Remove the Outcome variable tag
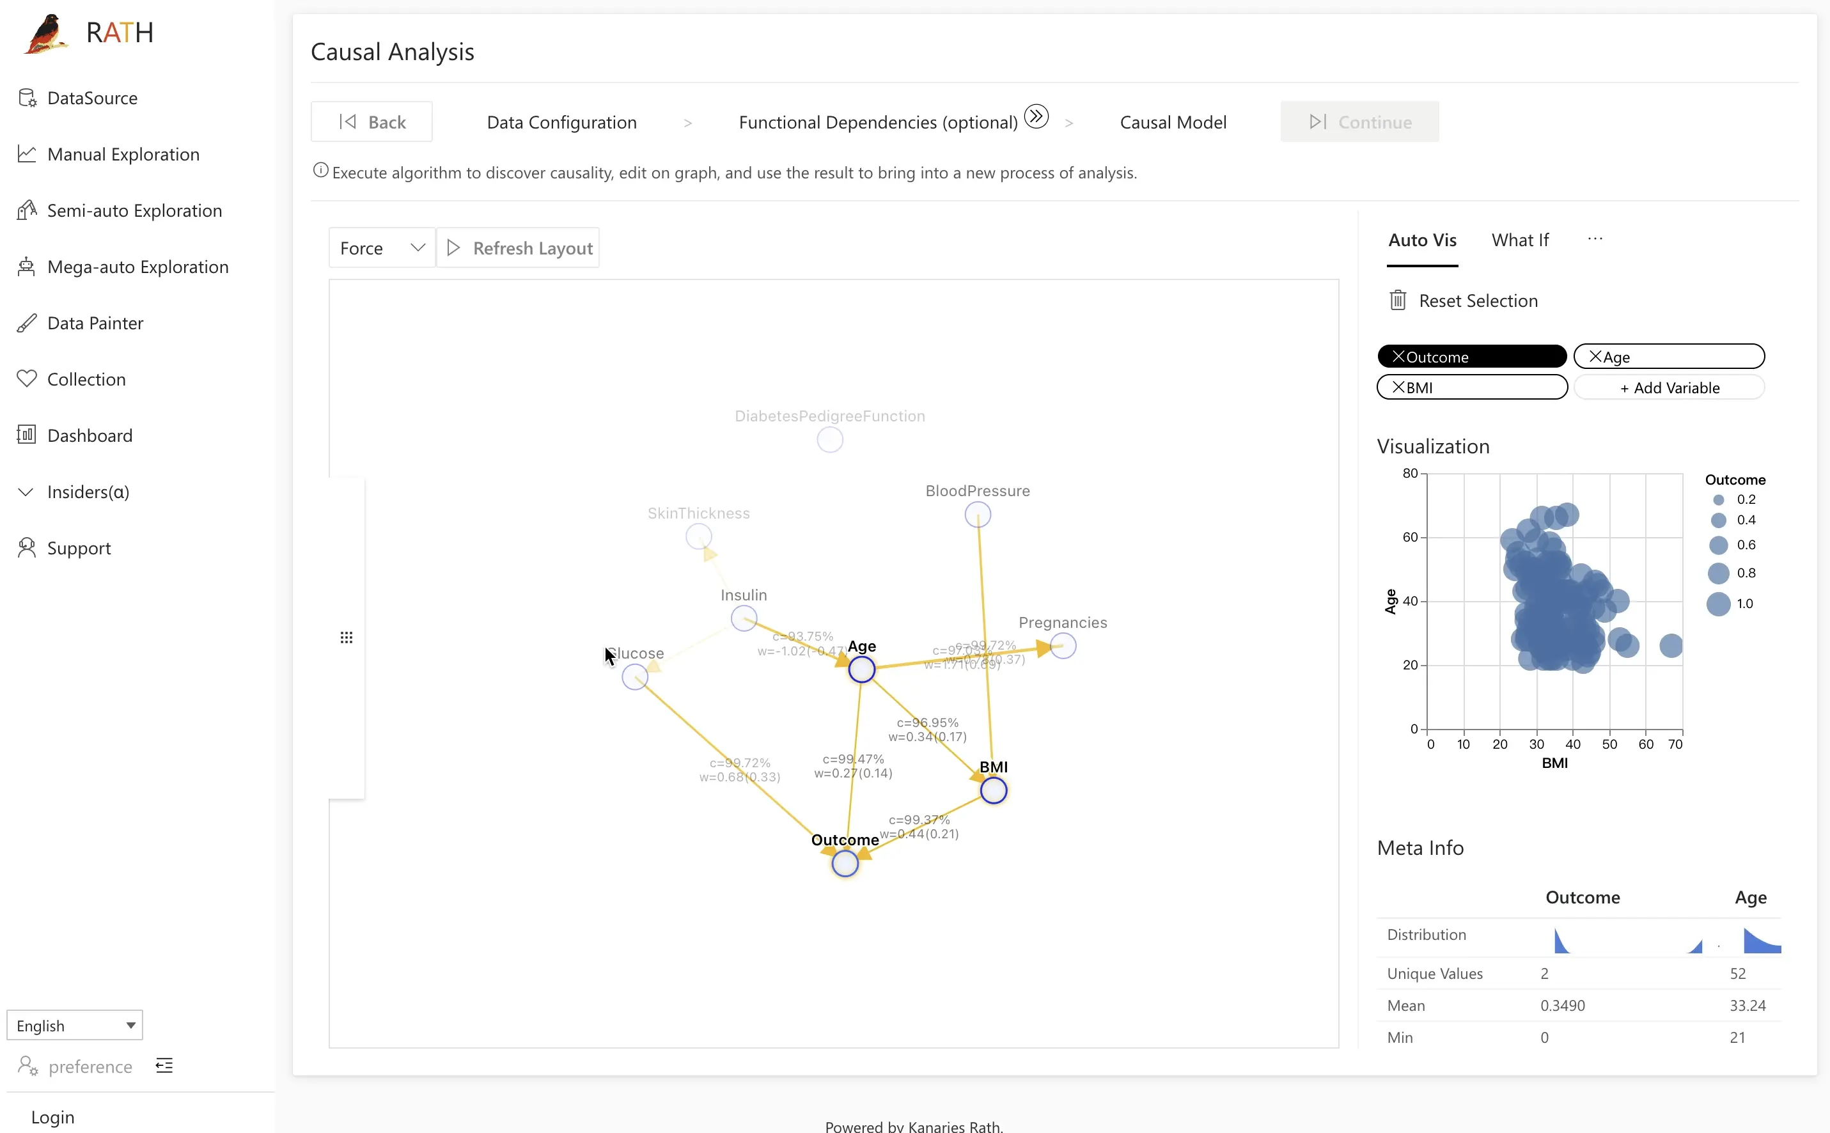The image size is (1830, 1133). [x=1398, y=356]
